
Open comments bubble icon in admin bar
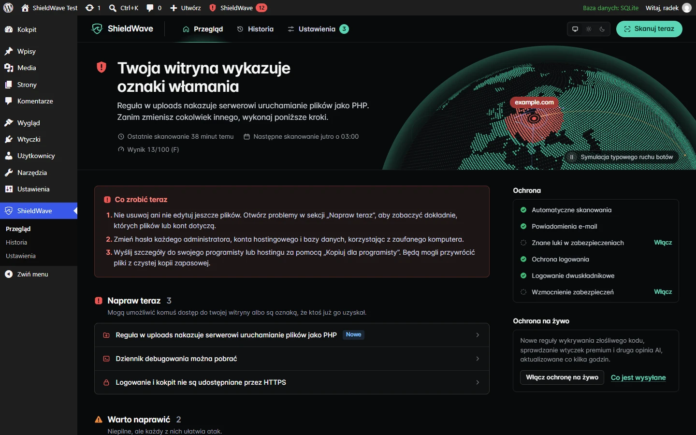coord(150,8)
